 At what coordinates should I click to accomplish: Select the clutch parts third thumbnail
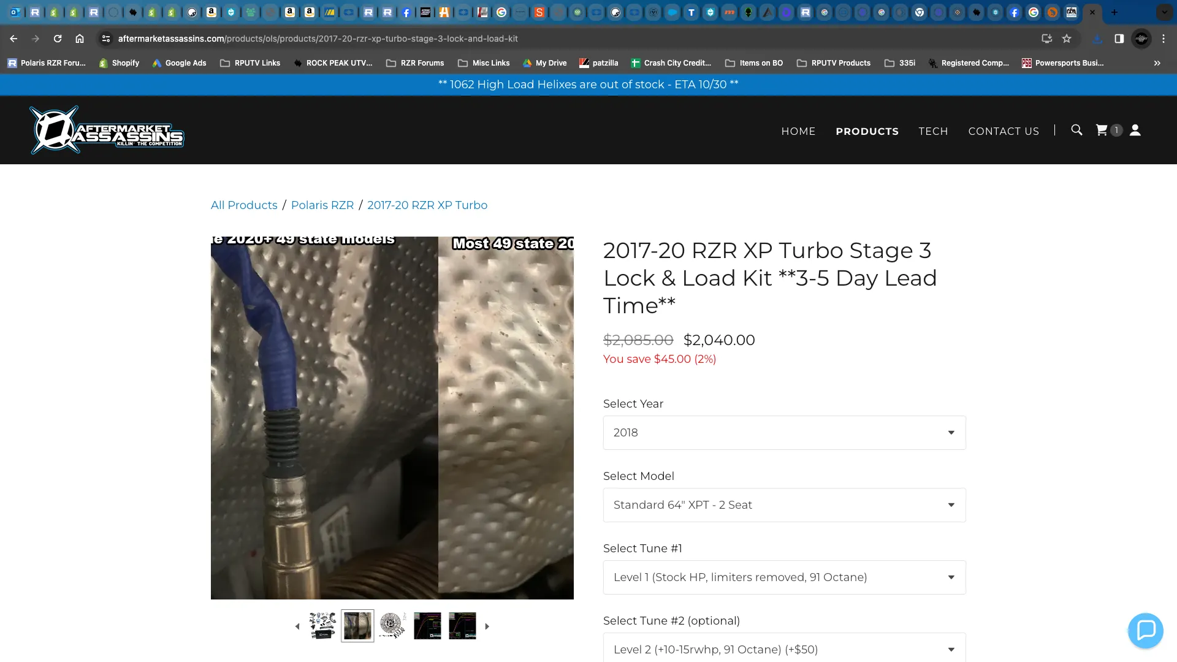point(392,626)
